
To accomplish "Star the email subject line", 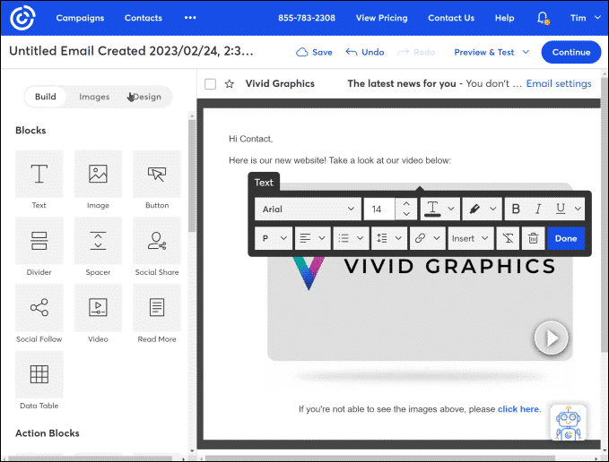I will click(230, 84).
